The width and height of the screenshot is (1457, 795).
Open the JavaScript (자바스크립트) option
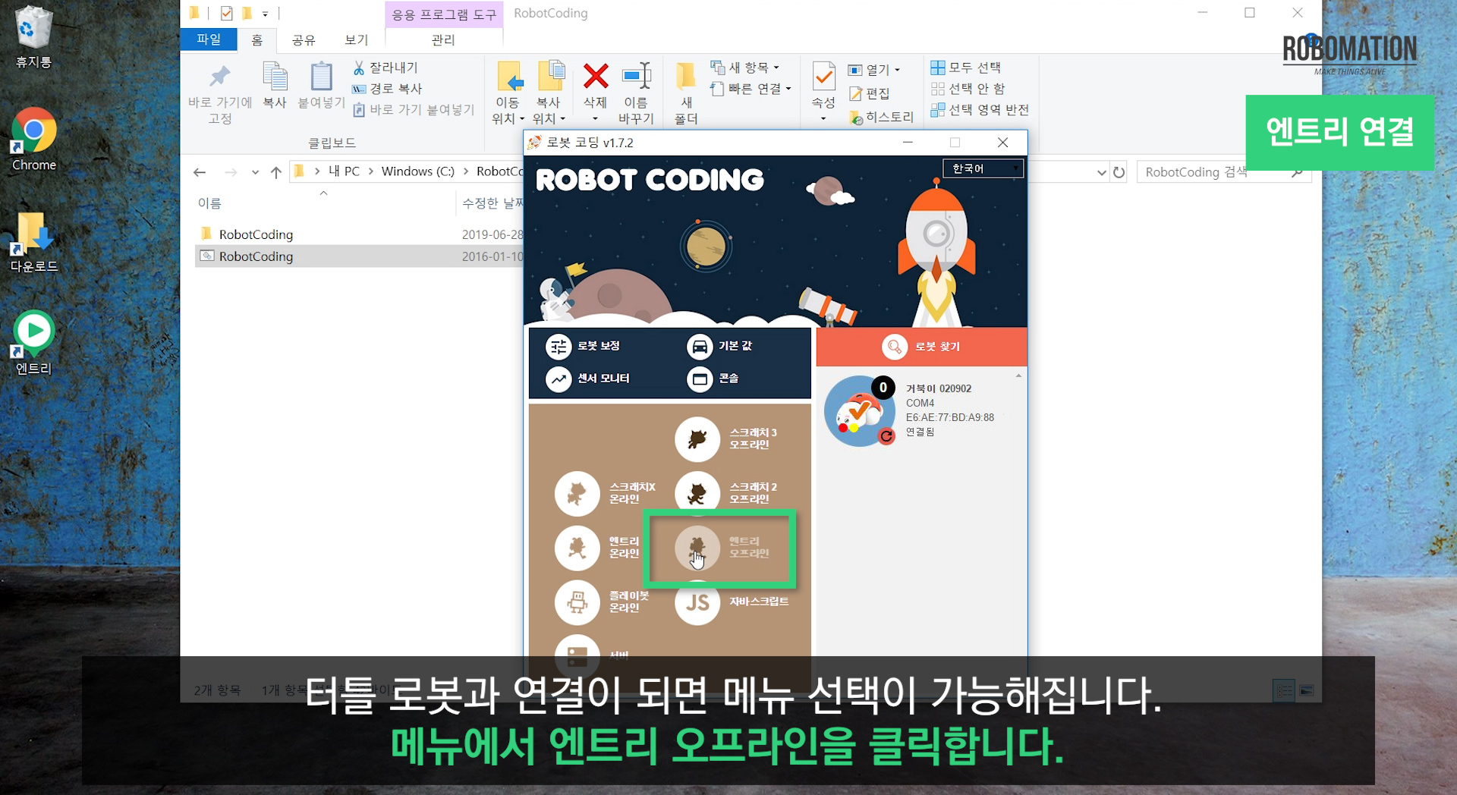732,602
